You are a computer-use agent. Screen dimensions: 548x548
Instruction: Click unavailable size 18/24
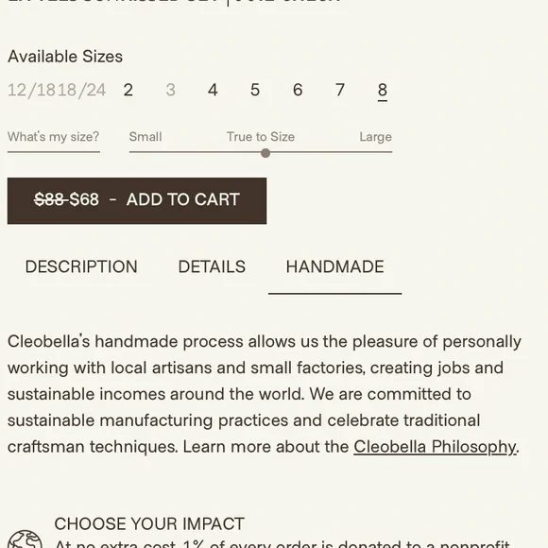coord(81,90)
